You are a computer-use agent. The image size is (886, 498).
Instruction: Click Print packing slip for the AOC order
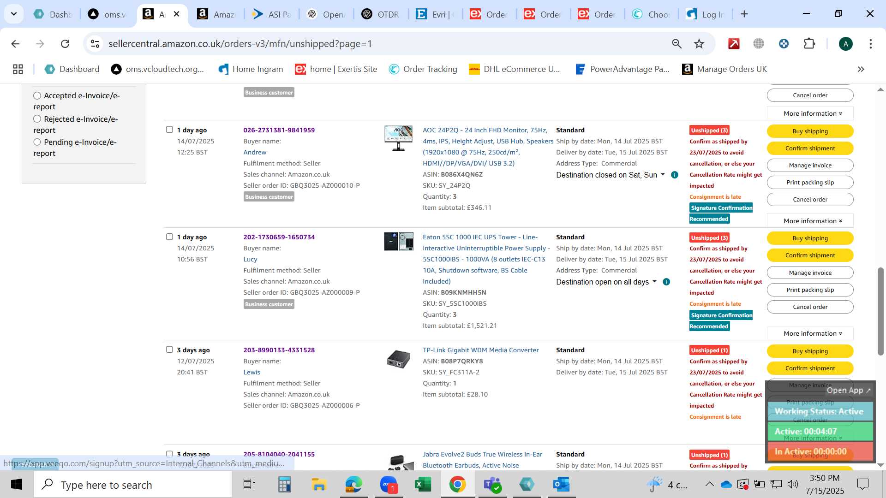point(810,182)
